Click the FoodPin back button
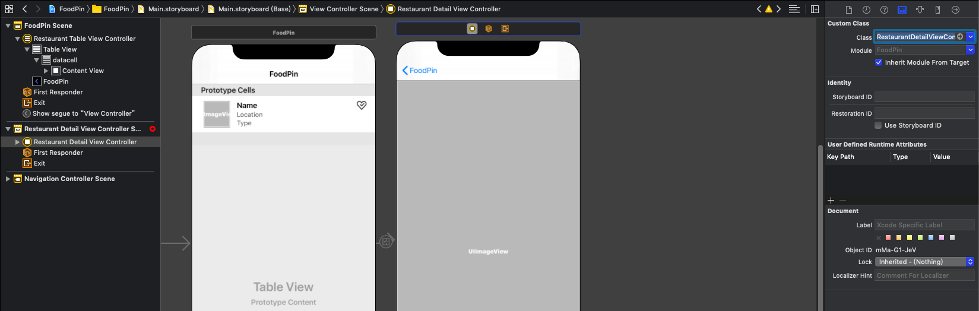The image size is (979, 311). pos(419,70)
